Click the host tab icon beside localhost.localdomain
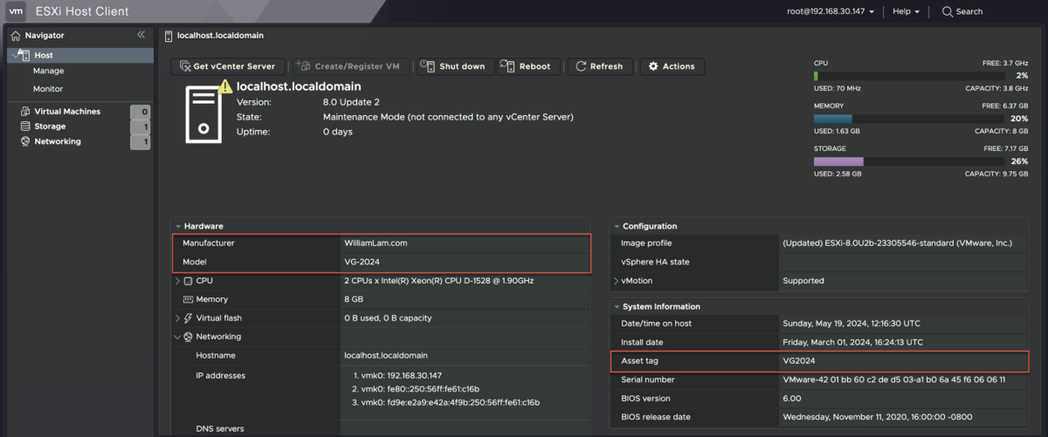Image resolution: width=1048 pixels, height=437 pixels. point(169,36)
